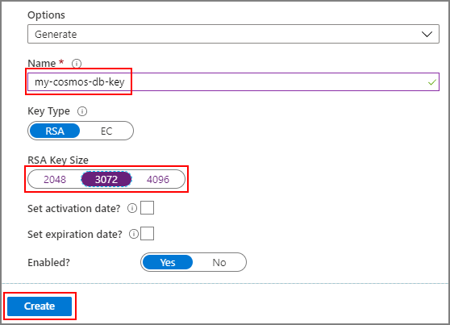
Task: Tick the Set expiration date checkbox
Action: coord(148,233)
